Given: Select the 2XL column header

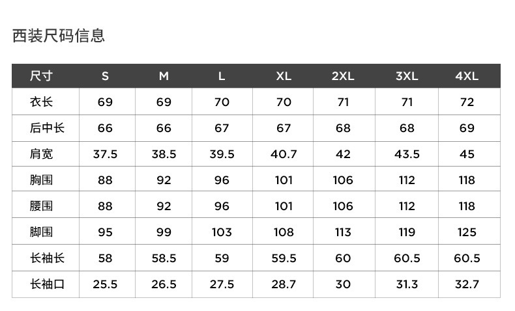Looking at the screenshot, I should click(343, 76).
